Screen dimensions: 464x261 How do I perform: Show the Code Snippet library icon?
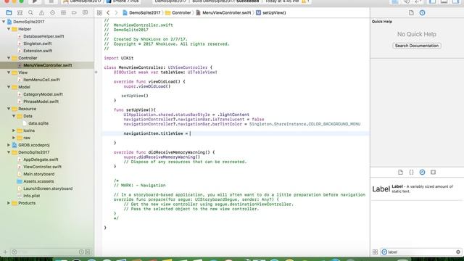pos(411,173)
